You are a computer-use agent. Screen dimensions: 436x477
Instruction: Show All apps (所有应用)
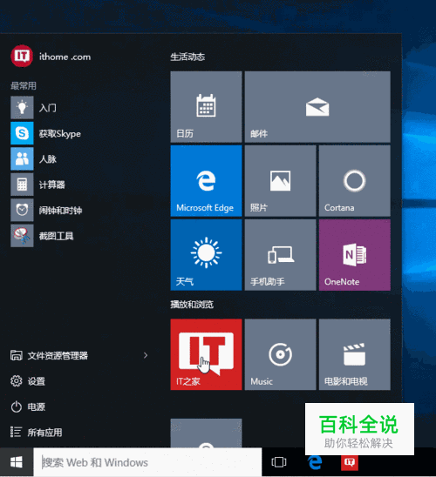point(37,433)
